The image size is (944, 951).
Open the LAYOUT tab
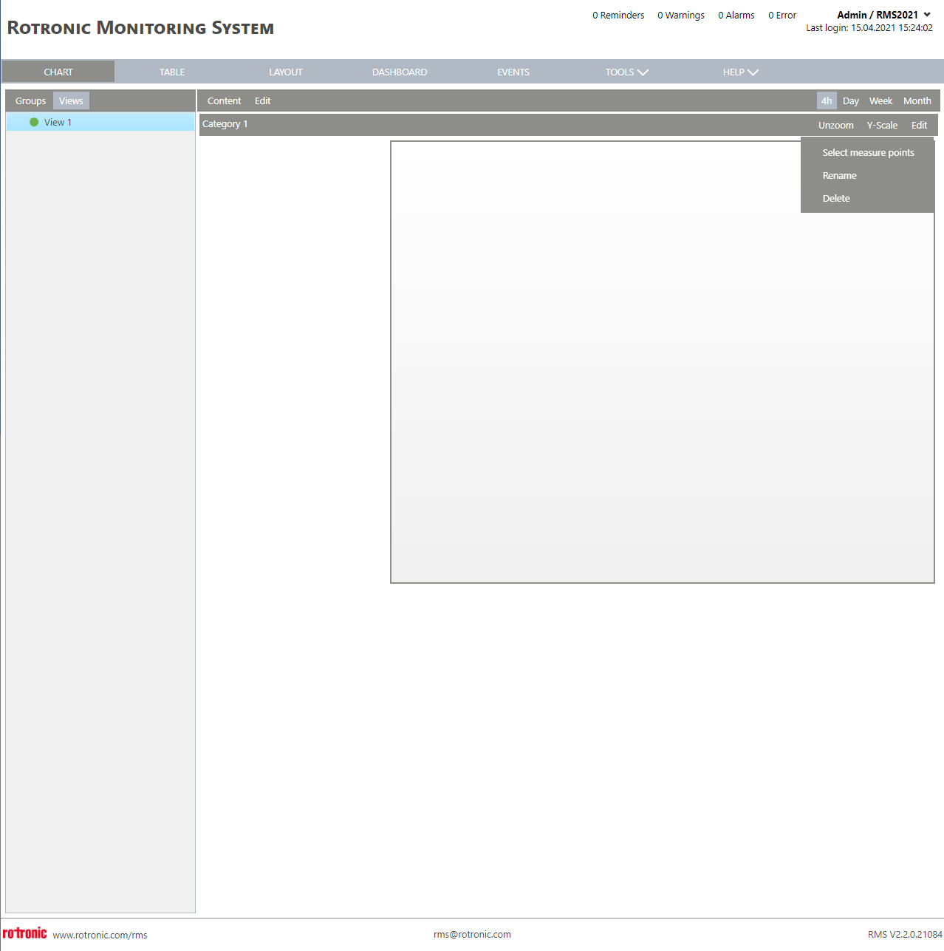point(286,72)
